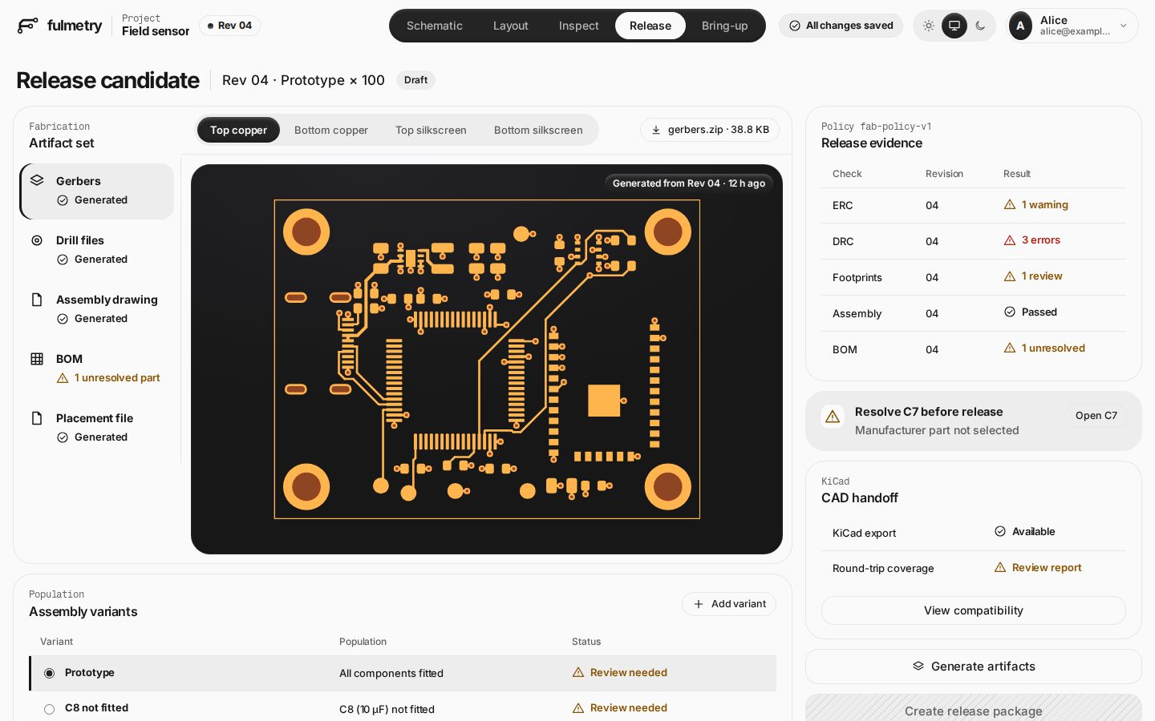Viewport: 1155px width, 721px height.
Task: Open the Rev 04 revision selector
Action: 229,26
